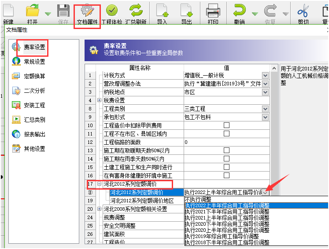Expand the 税费设置 tree row

(100, 101)
